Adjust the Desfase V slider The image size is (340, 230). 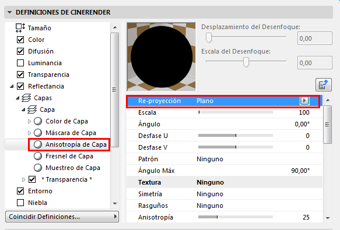tap(236, 147)
